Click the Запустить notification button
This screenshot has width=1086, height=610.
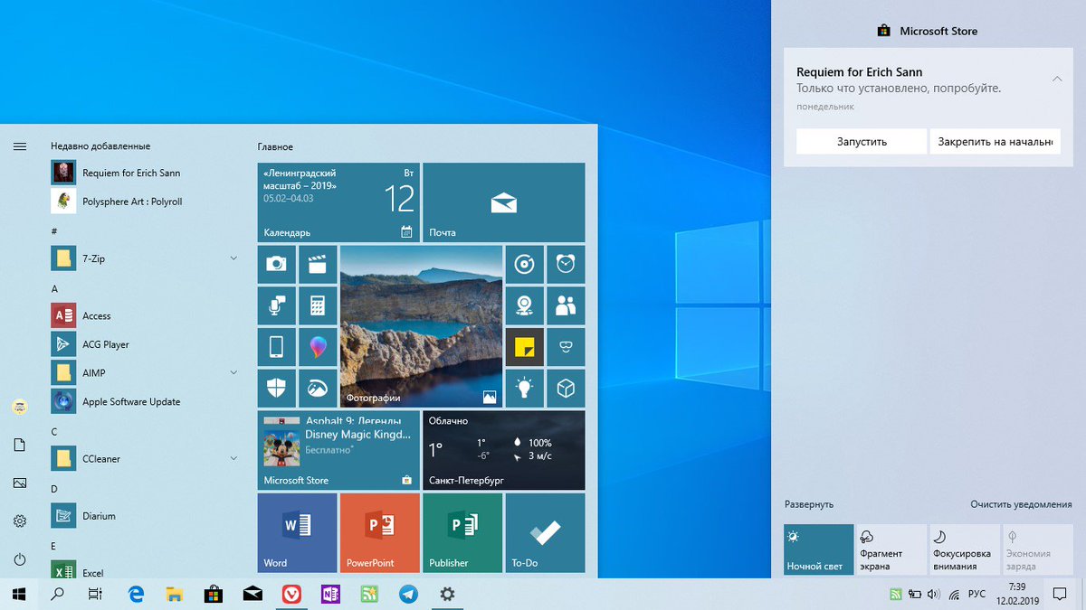(x=862, y=142)
